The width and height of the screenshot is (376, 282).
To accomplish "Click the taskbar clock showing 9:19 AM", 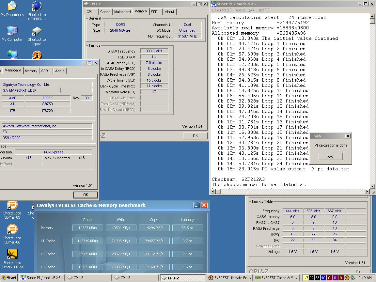I will pyautogui.click(x=365, y=278).
